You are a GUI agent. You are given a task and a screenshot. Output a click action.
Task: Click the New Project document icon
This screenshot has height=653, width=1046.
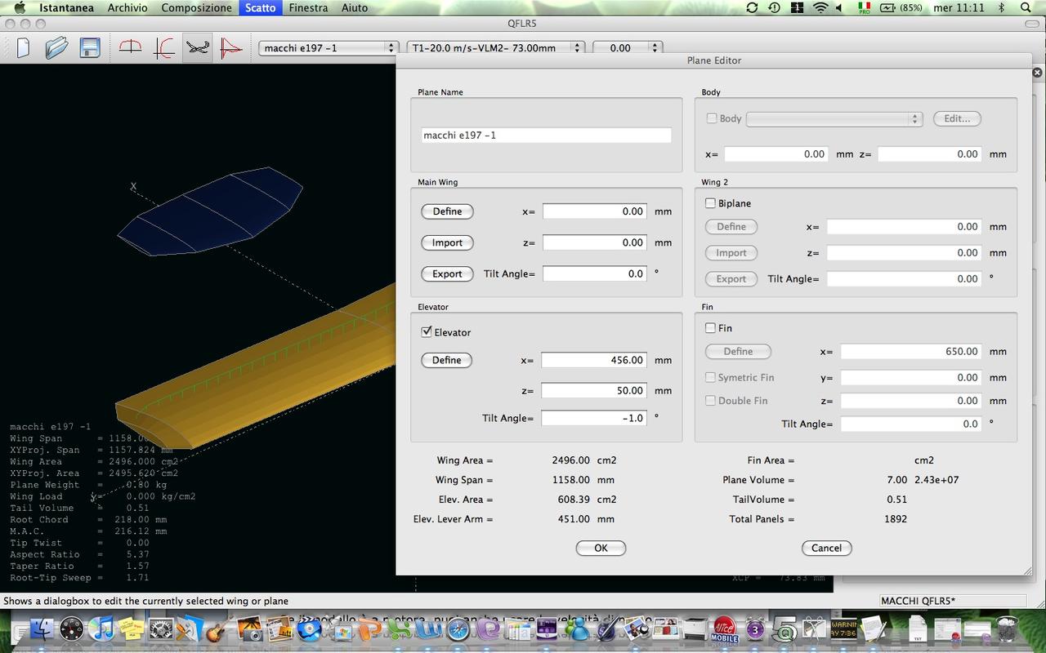(23, 47)
